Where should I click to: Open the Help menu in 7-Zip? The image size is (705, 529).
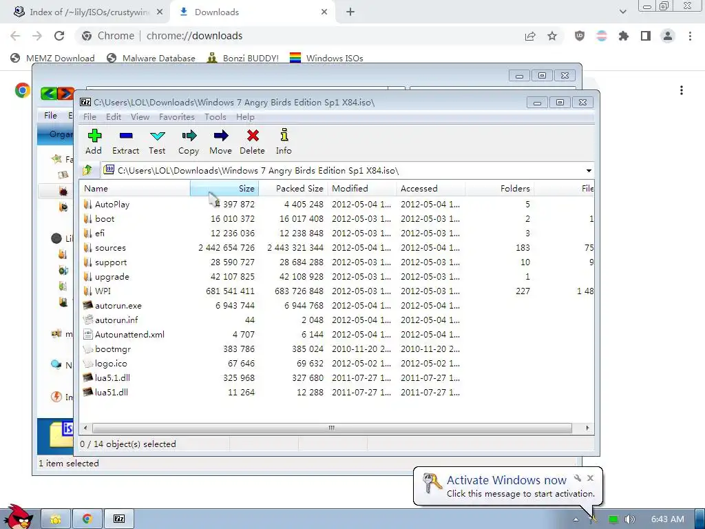[x=245, y=117]
